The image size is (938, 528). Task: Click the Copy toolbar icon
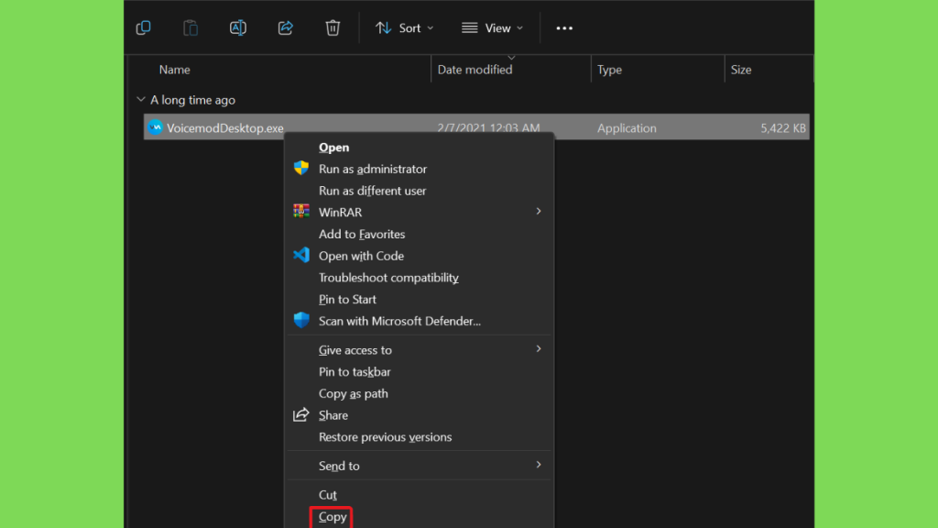point(143,27)
